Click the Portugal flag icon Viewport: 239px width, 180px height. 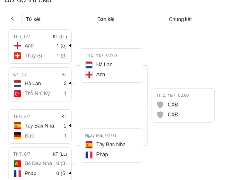point(18,163)
